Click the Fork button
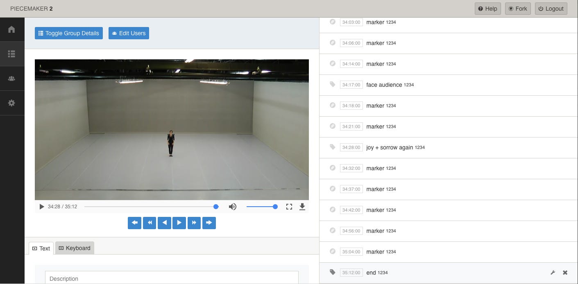 (518, 9)
